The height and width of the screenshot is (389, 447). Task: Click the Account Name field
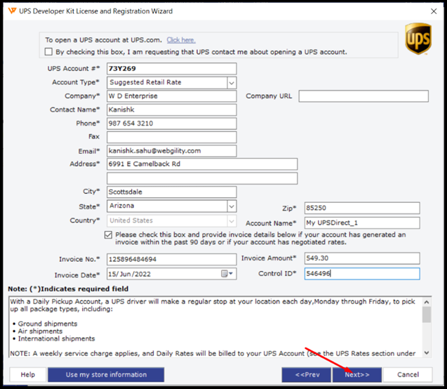pyautogui.click(x=362, y=223)
